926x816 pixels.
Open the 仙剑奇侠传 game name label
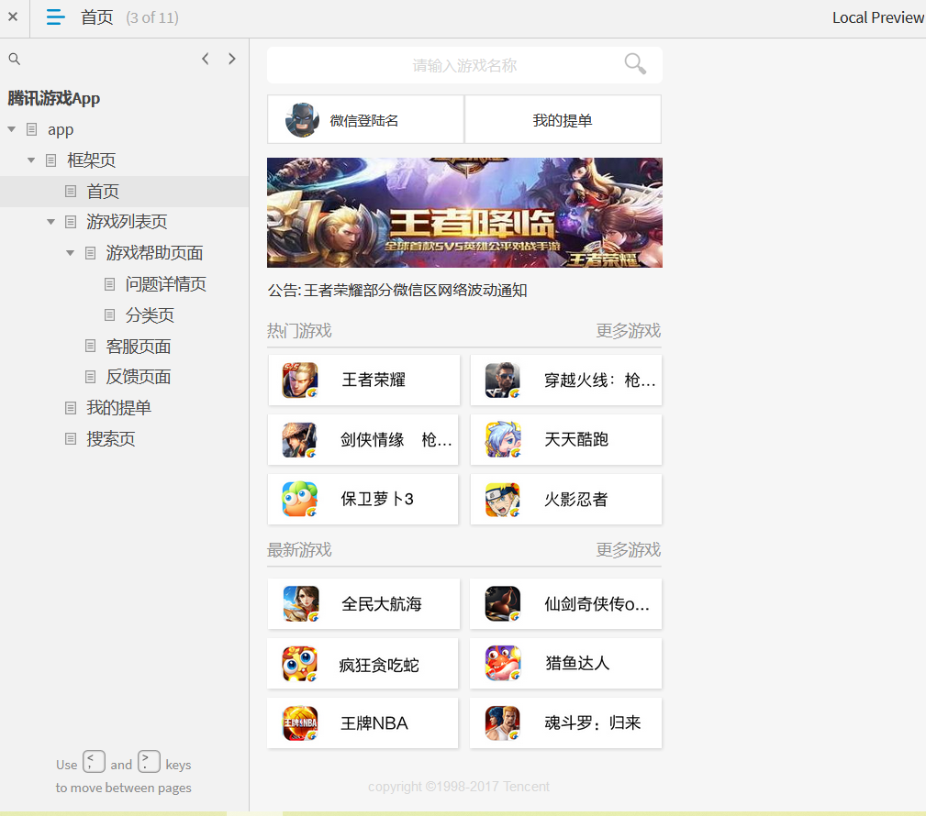(x=597, y=603)
